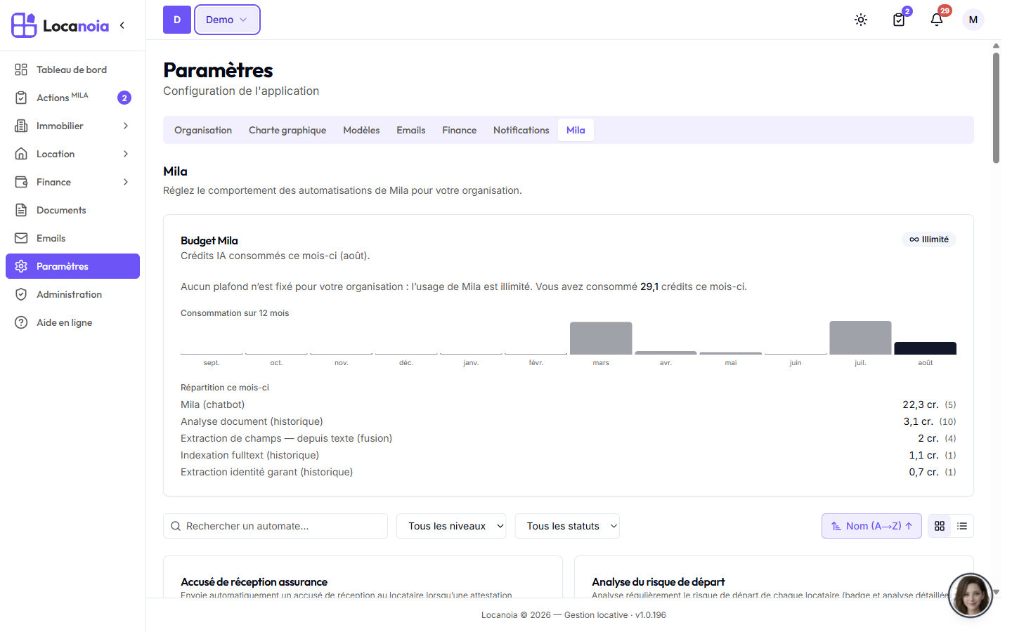Click the août consumption bar
Viewport: 1012px width, 632px height.
925,348
